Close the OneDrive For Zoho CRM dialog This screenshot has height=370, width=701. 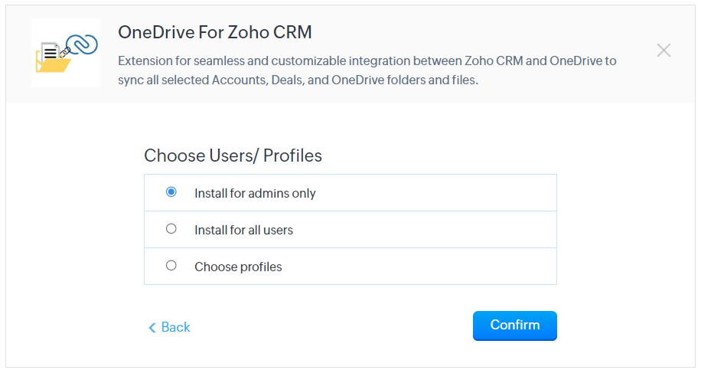[x=664, y=50]
